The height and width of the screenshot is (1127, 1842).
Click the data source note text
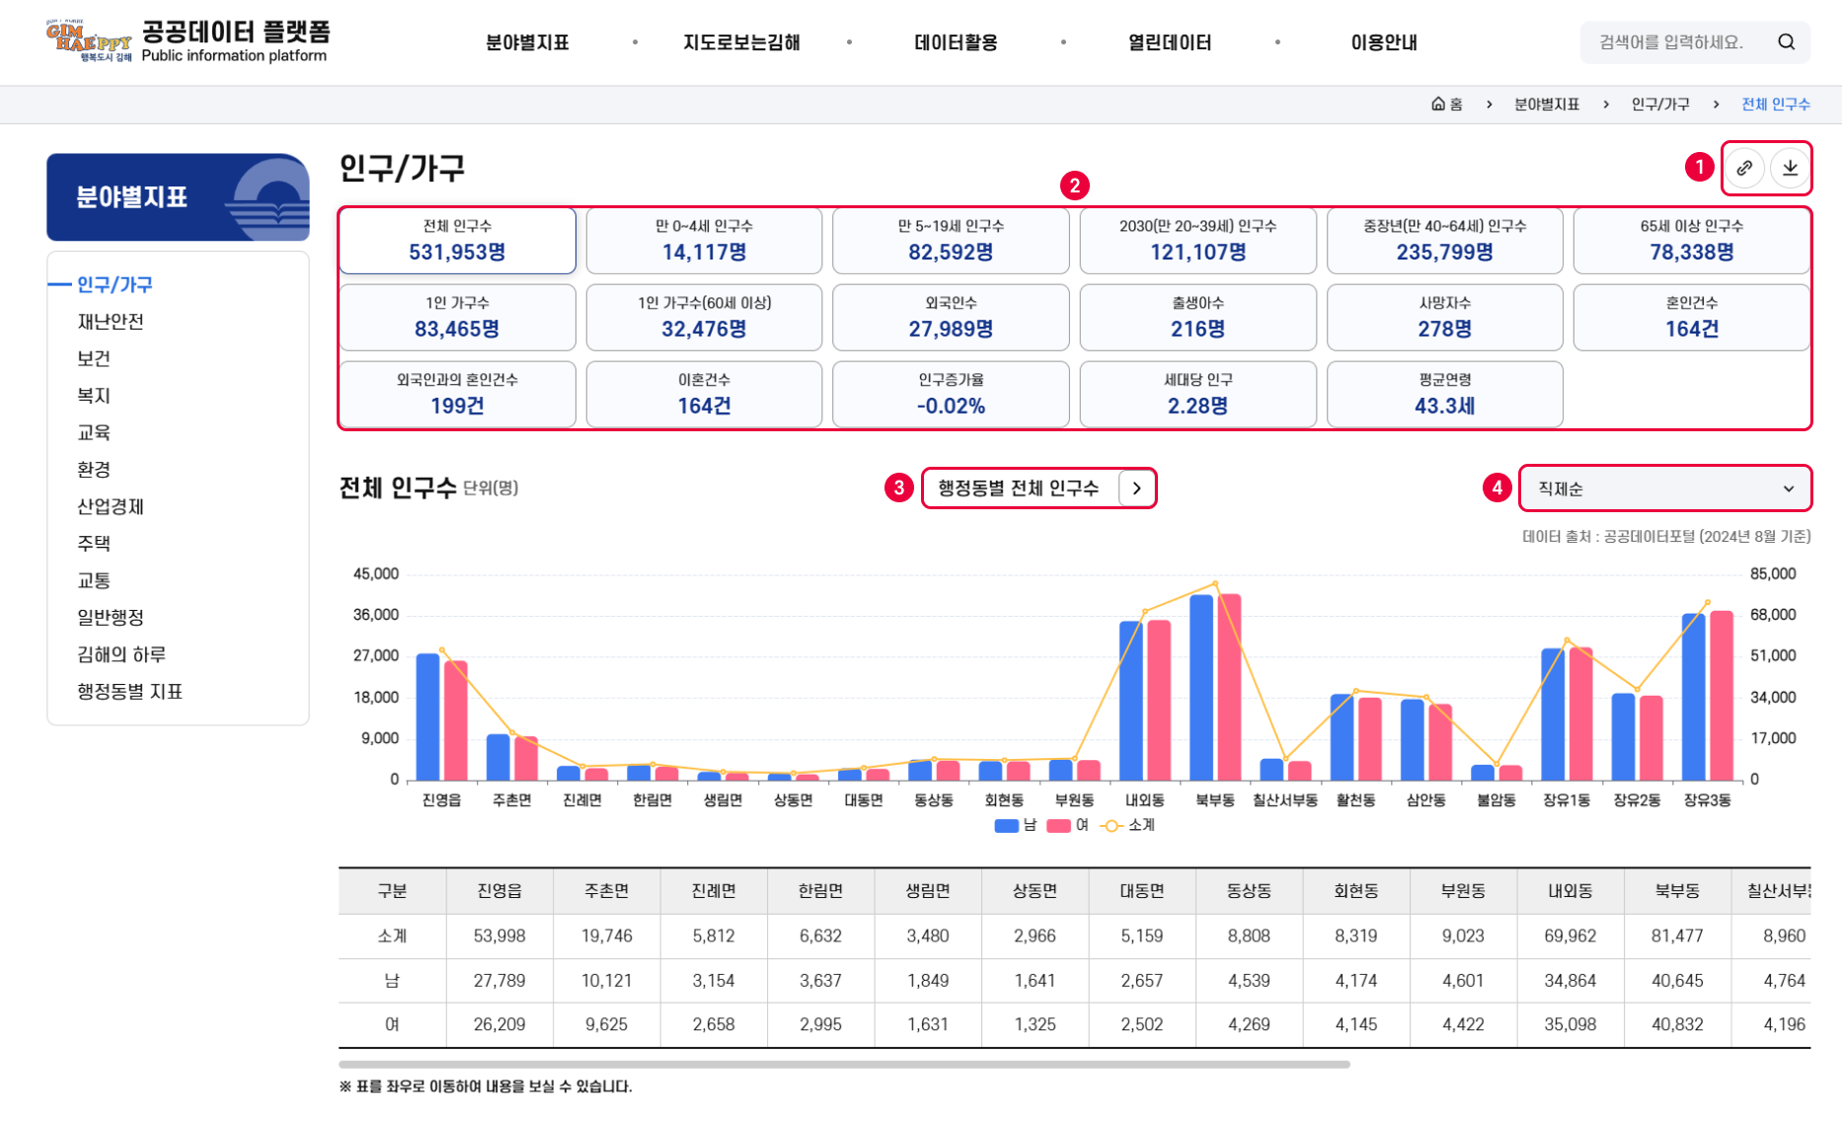1666,537
